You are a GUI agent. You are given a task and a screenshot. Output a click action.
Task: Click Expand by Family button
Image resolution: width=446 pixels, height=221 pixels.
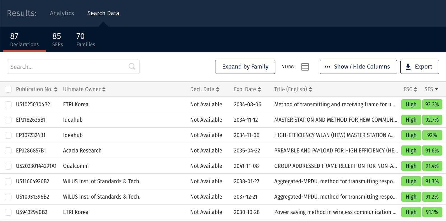(245, 67)
